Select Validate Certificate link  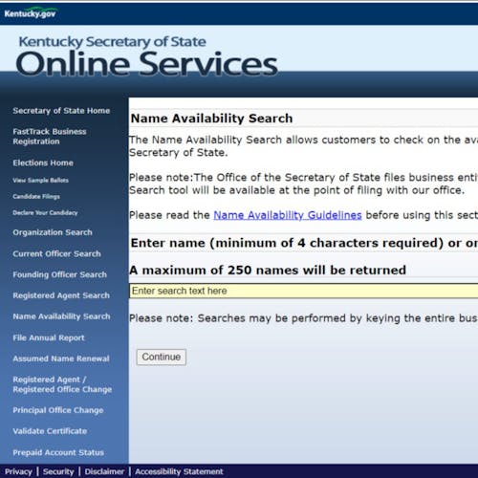click(x=50, y=431)
